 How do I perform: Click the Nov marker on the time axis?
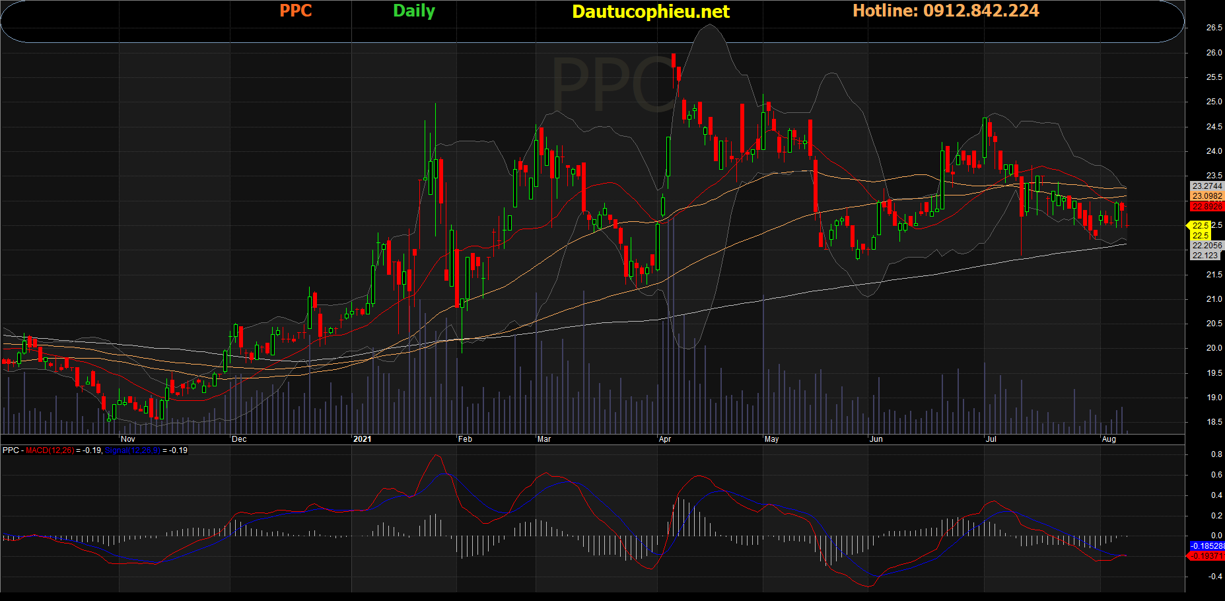[128, 439]
